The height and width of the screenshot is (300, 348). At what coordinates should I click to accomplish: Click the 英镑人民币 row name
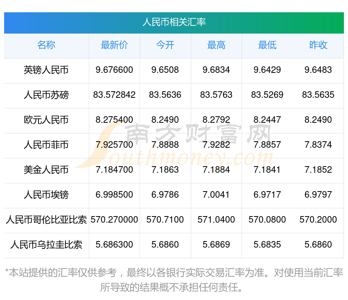click(x=46, y=70)
